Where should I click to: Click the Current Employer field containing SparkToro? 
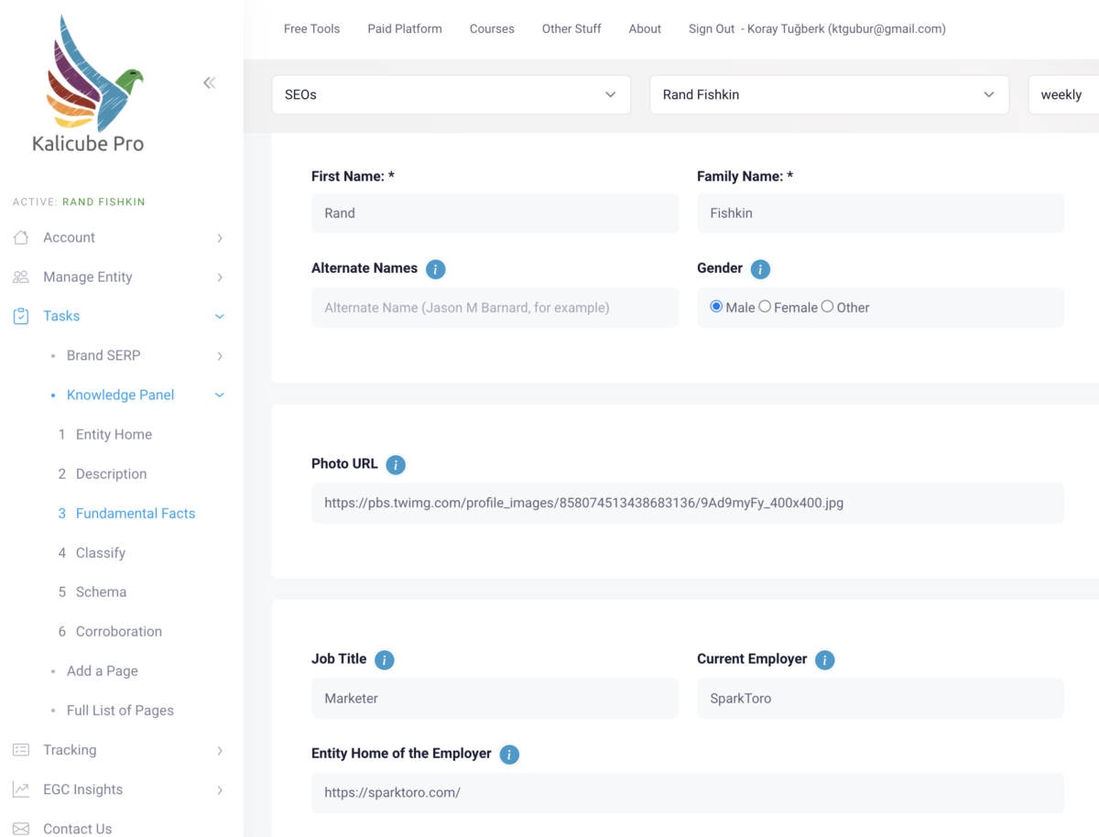pos(880,698)
